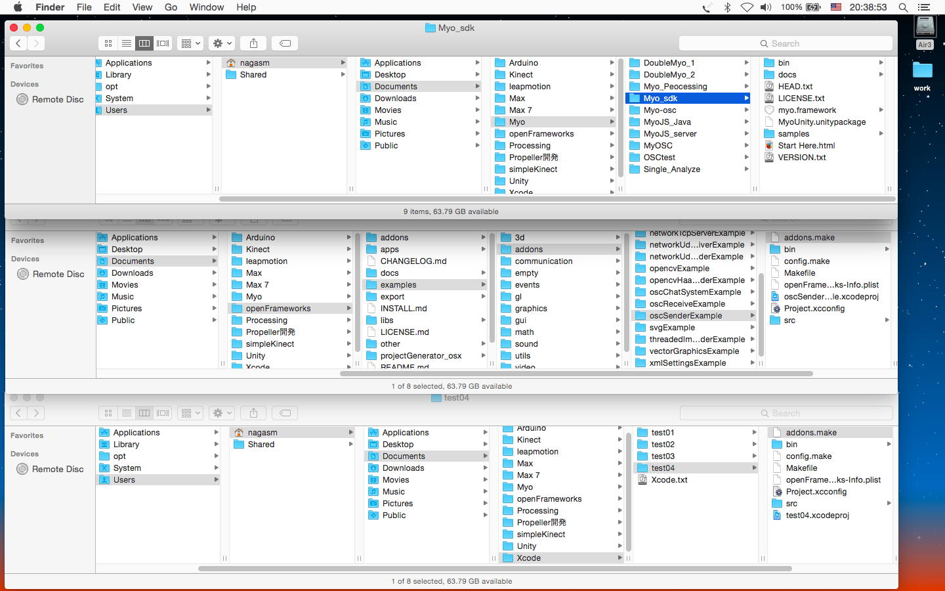The height and width of the screenshot is (591, 945).
Task: Click the Apple menu icon
Action: pyautogui.click(x=18, y=7)
